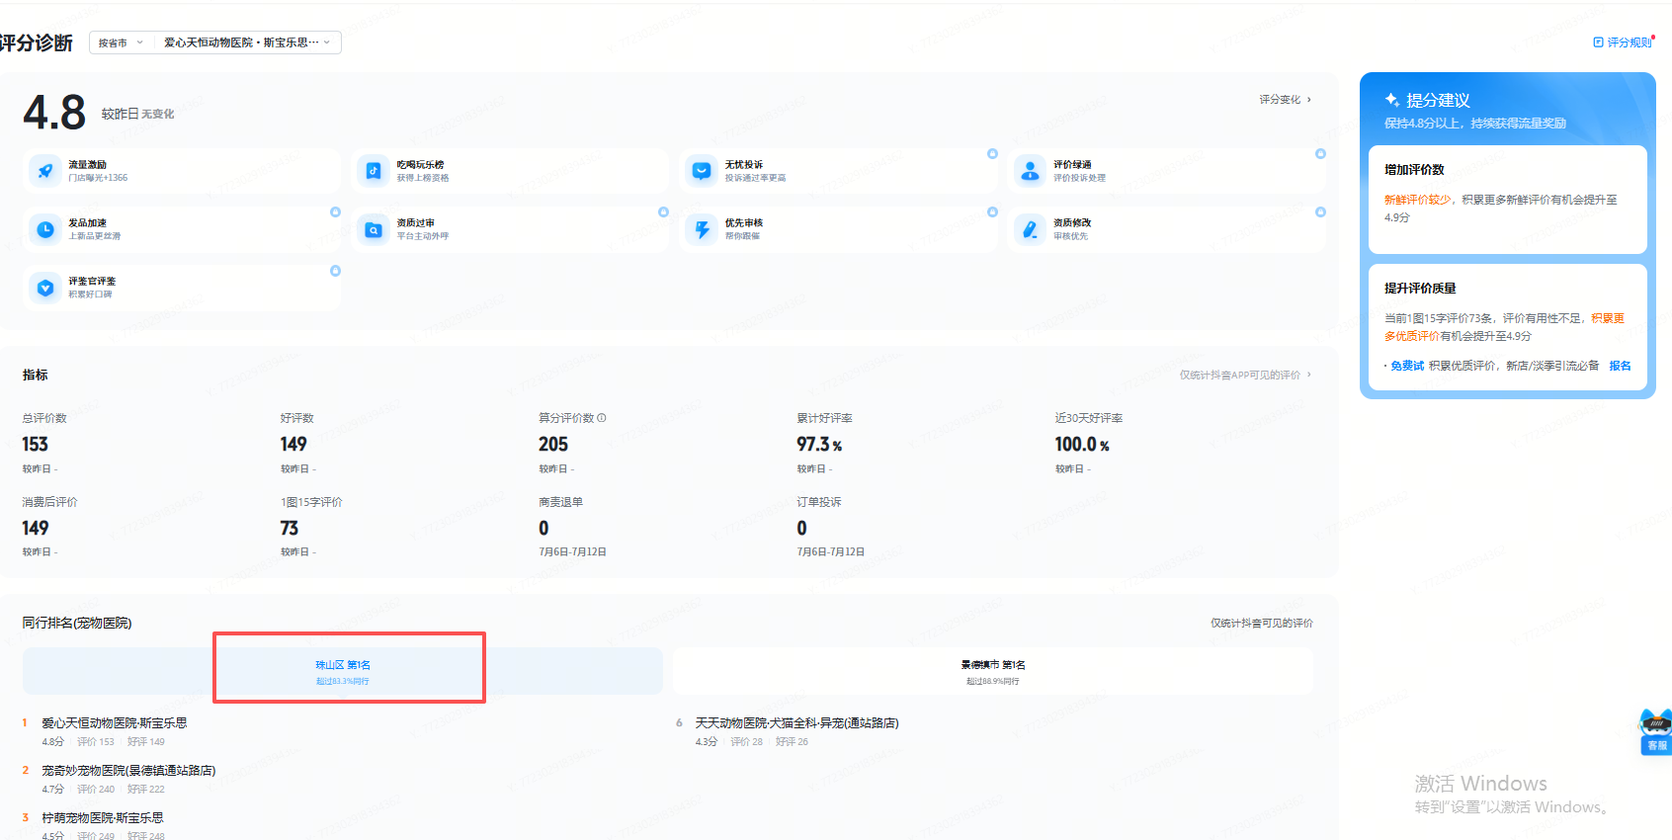1672x840 pixels.
Task: Click the 好评数 metric label
Action: tap(296, 418)
